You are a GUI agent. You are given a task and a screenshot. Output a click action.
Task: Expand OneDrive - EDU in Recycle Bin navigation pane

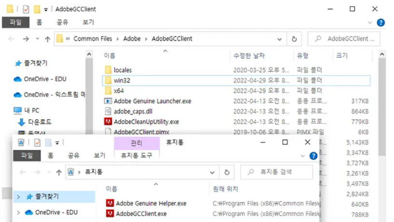pyautogui.click(x=18, y=213)
